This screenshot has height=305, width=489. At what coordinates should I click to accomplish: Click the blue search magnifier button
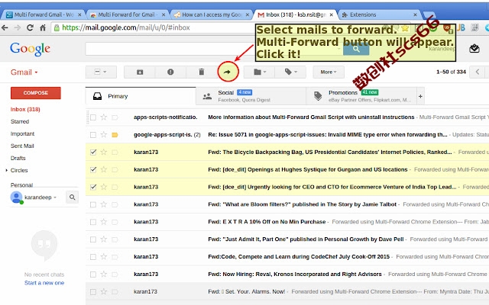pyautogui.click(x=356, y=49)
